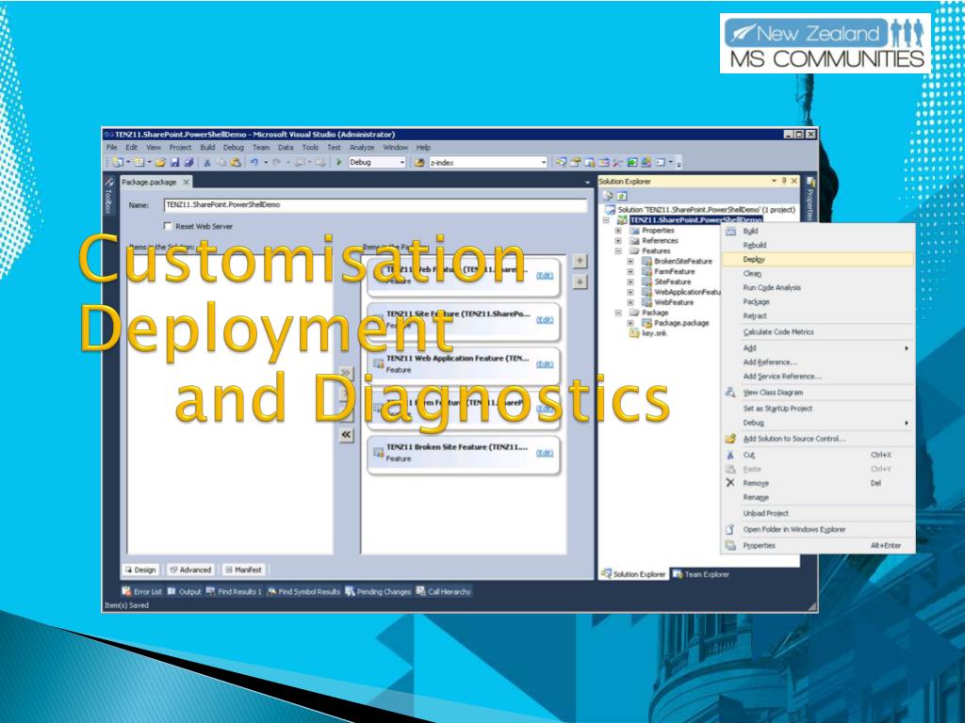
Task: Click the Remove X icon in the context menu
Action: [x=730, y=483]
